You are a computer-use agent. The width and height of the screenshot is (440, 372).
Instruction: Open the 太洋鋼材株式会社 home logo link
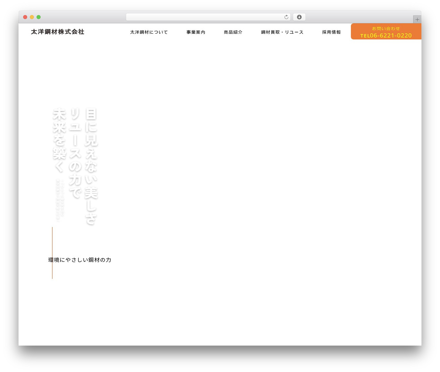pos(57,32)
